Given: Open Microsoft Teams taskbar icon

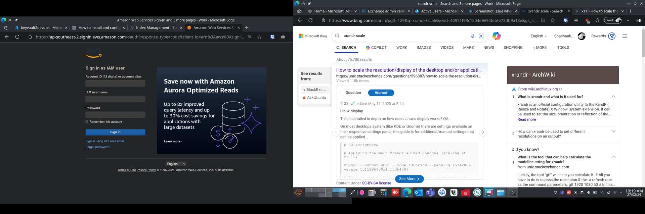Looking at the screenshot, I should pos(430,193).
